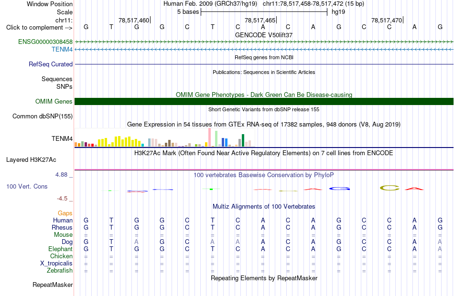Click 'RefSeq genes from NCBI' track title
454x296 pixels.
(x=264, y=57)
